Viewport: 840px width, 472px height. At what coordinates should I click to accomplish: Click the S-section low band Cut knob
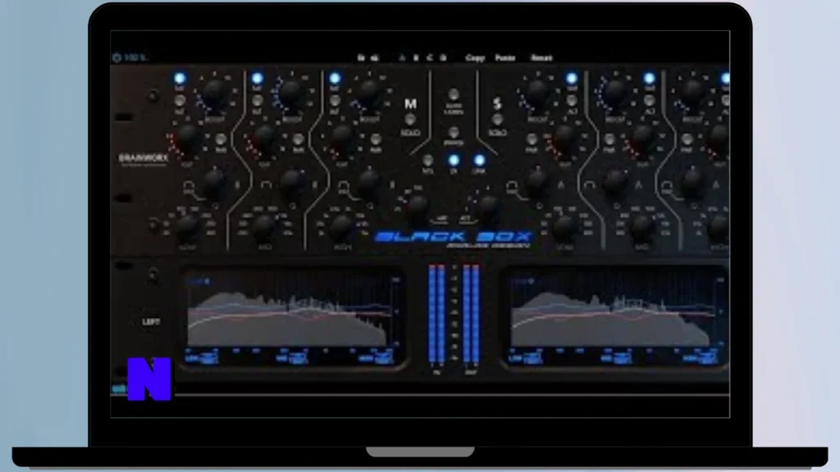tap(564, 138)
